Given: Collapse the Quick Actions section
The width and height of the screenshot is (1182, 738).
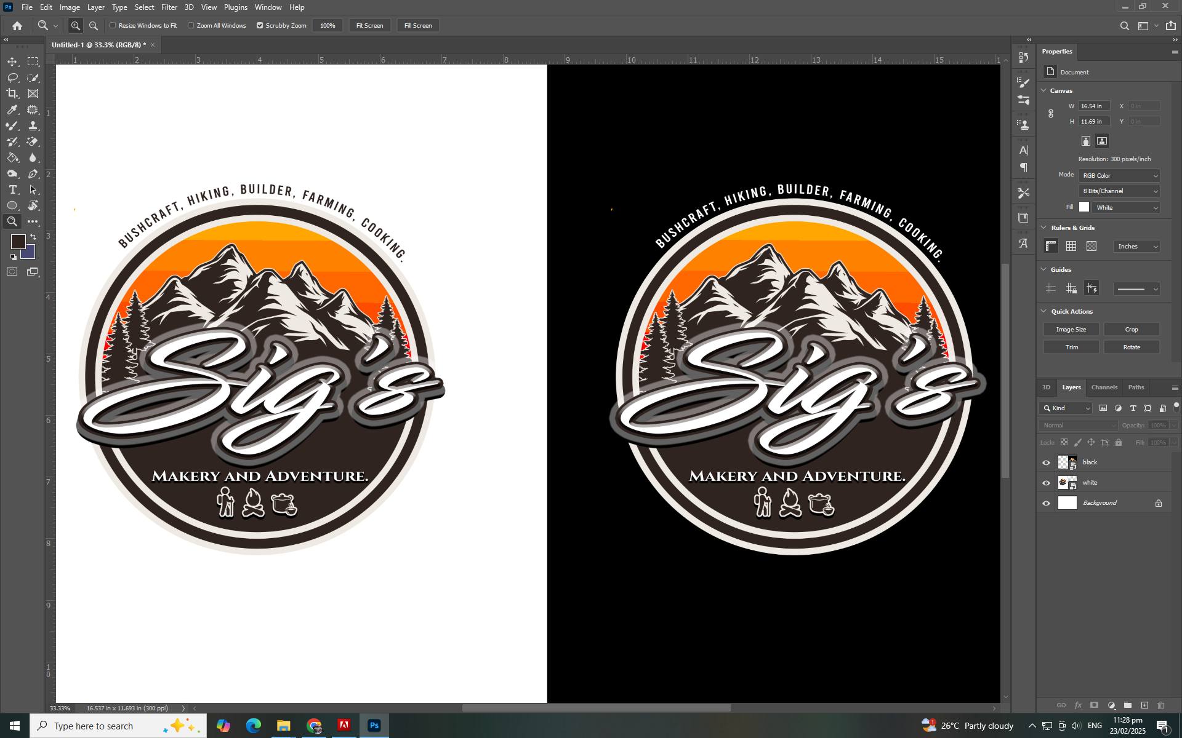Looking at the screenshot, I should pos(1044,312).
